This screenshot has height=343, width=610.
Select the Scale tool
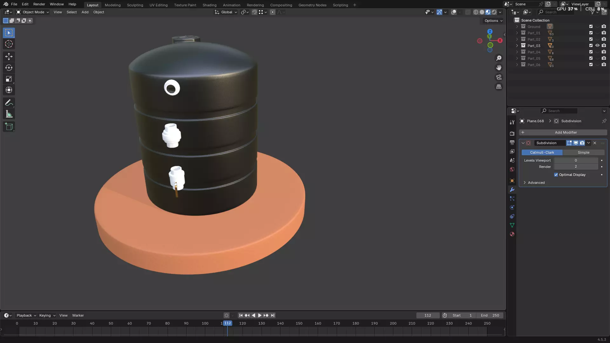click(x=9, y=79)
